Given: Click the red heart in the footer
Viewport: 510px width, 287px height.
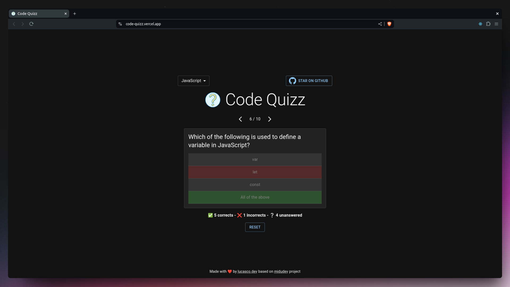Looking at the screenshot, I should 230,272.
